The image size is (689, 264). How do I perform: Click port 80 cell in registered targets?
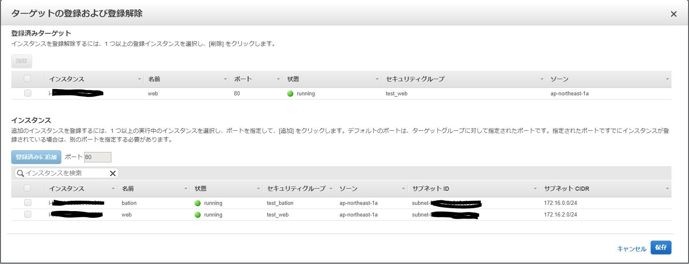(237, 94)
